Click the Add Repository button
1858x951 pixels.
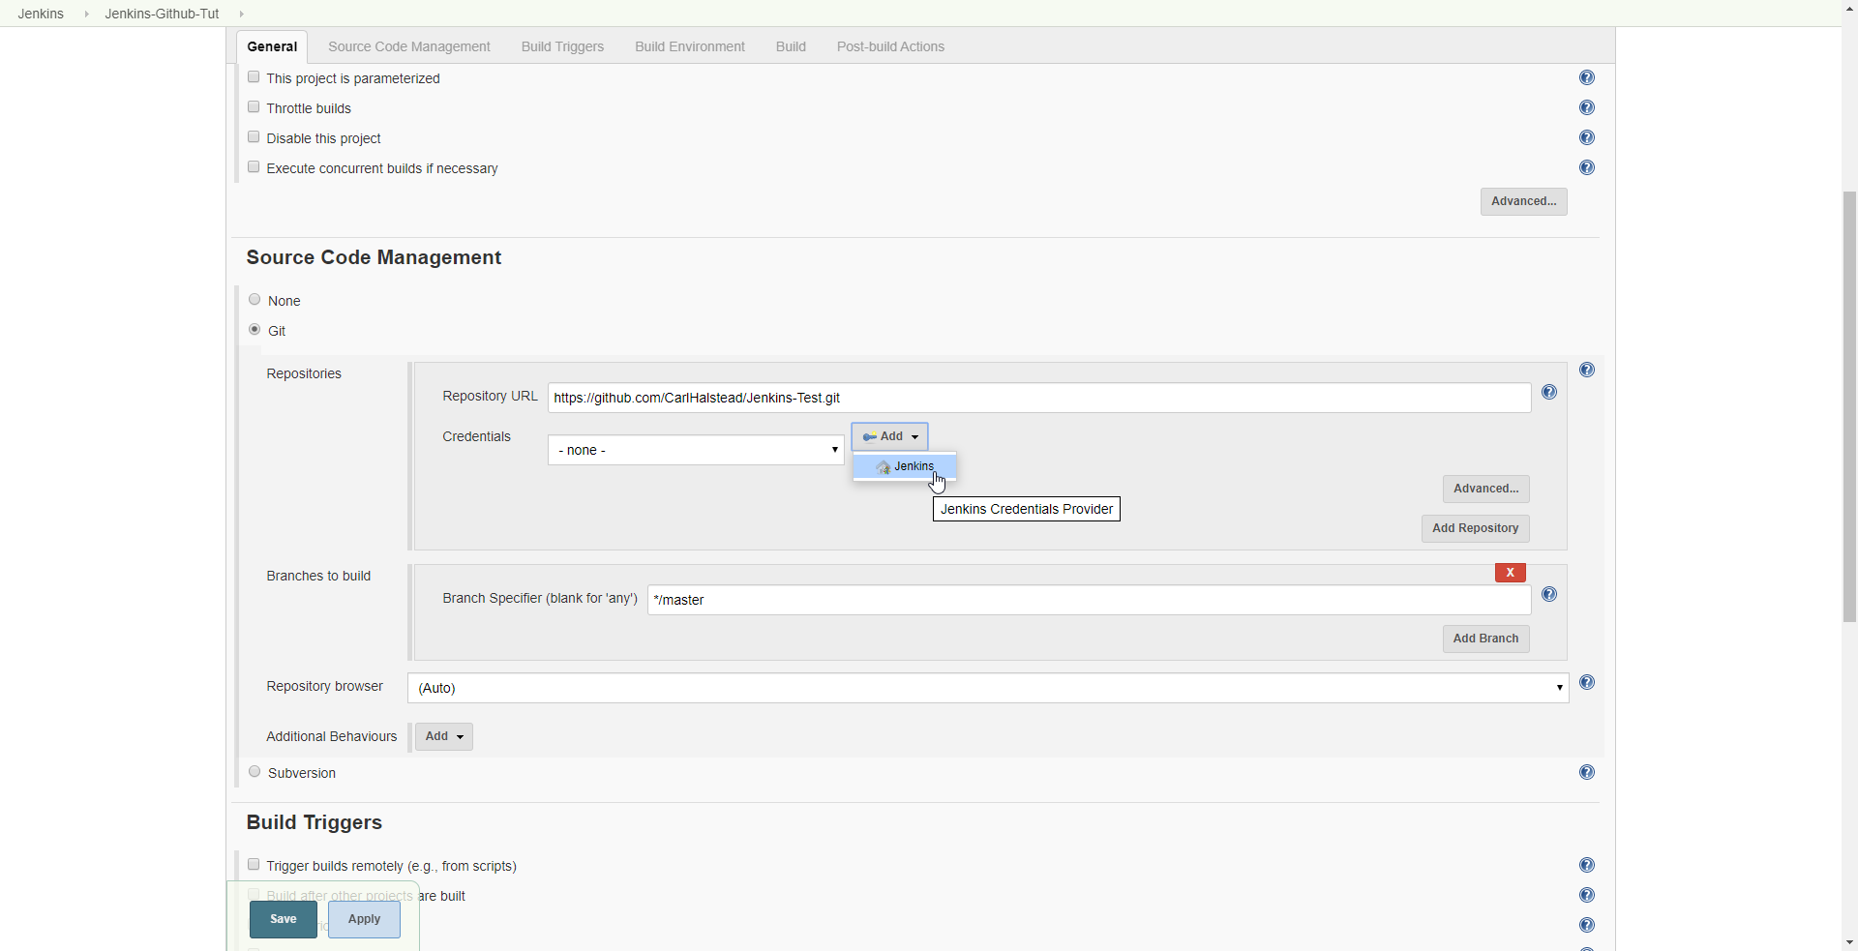click(1476, 528)
